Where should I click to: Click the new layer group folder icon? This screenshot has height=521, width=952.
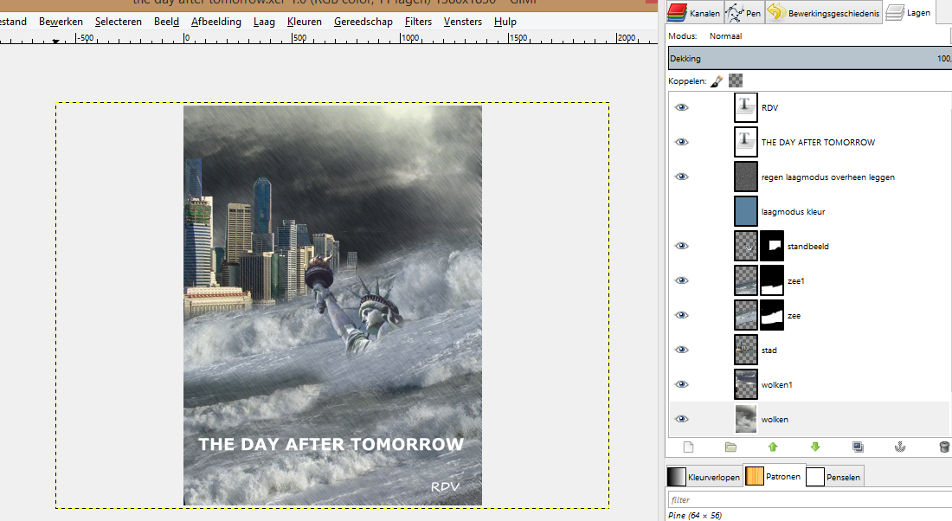(730, 447)
